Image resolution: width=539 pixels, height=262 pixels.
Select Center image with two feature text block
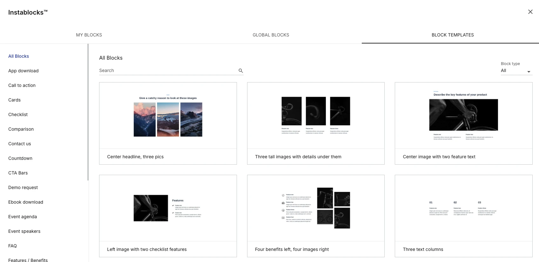pos(463,123)
